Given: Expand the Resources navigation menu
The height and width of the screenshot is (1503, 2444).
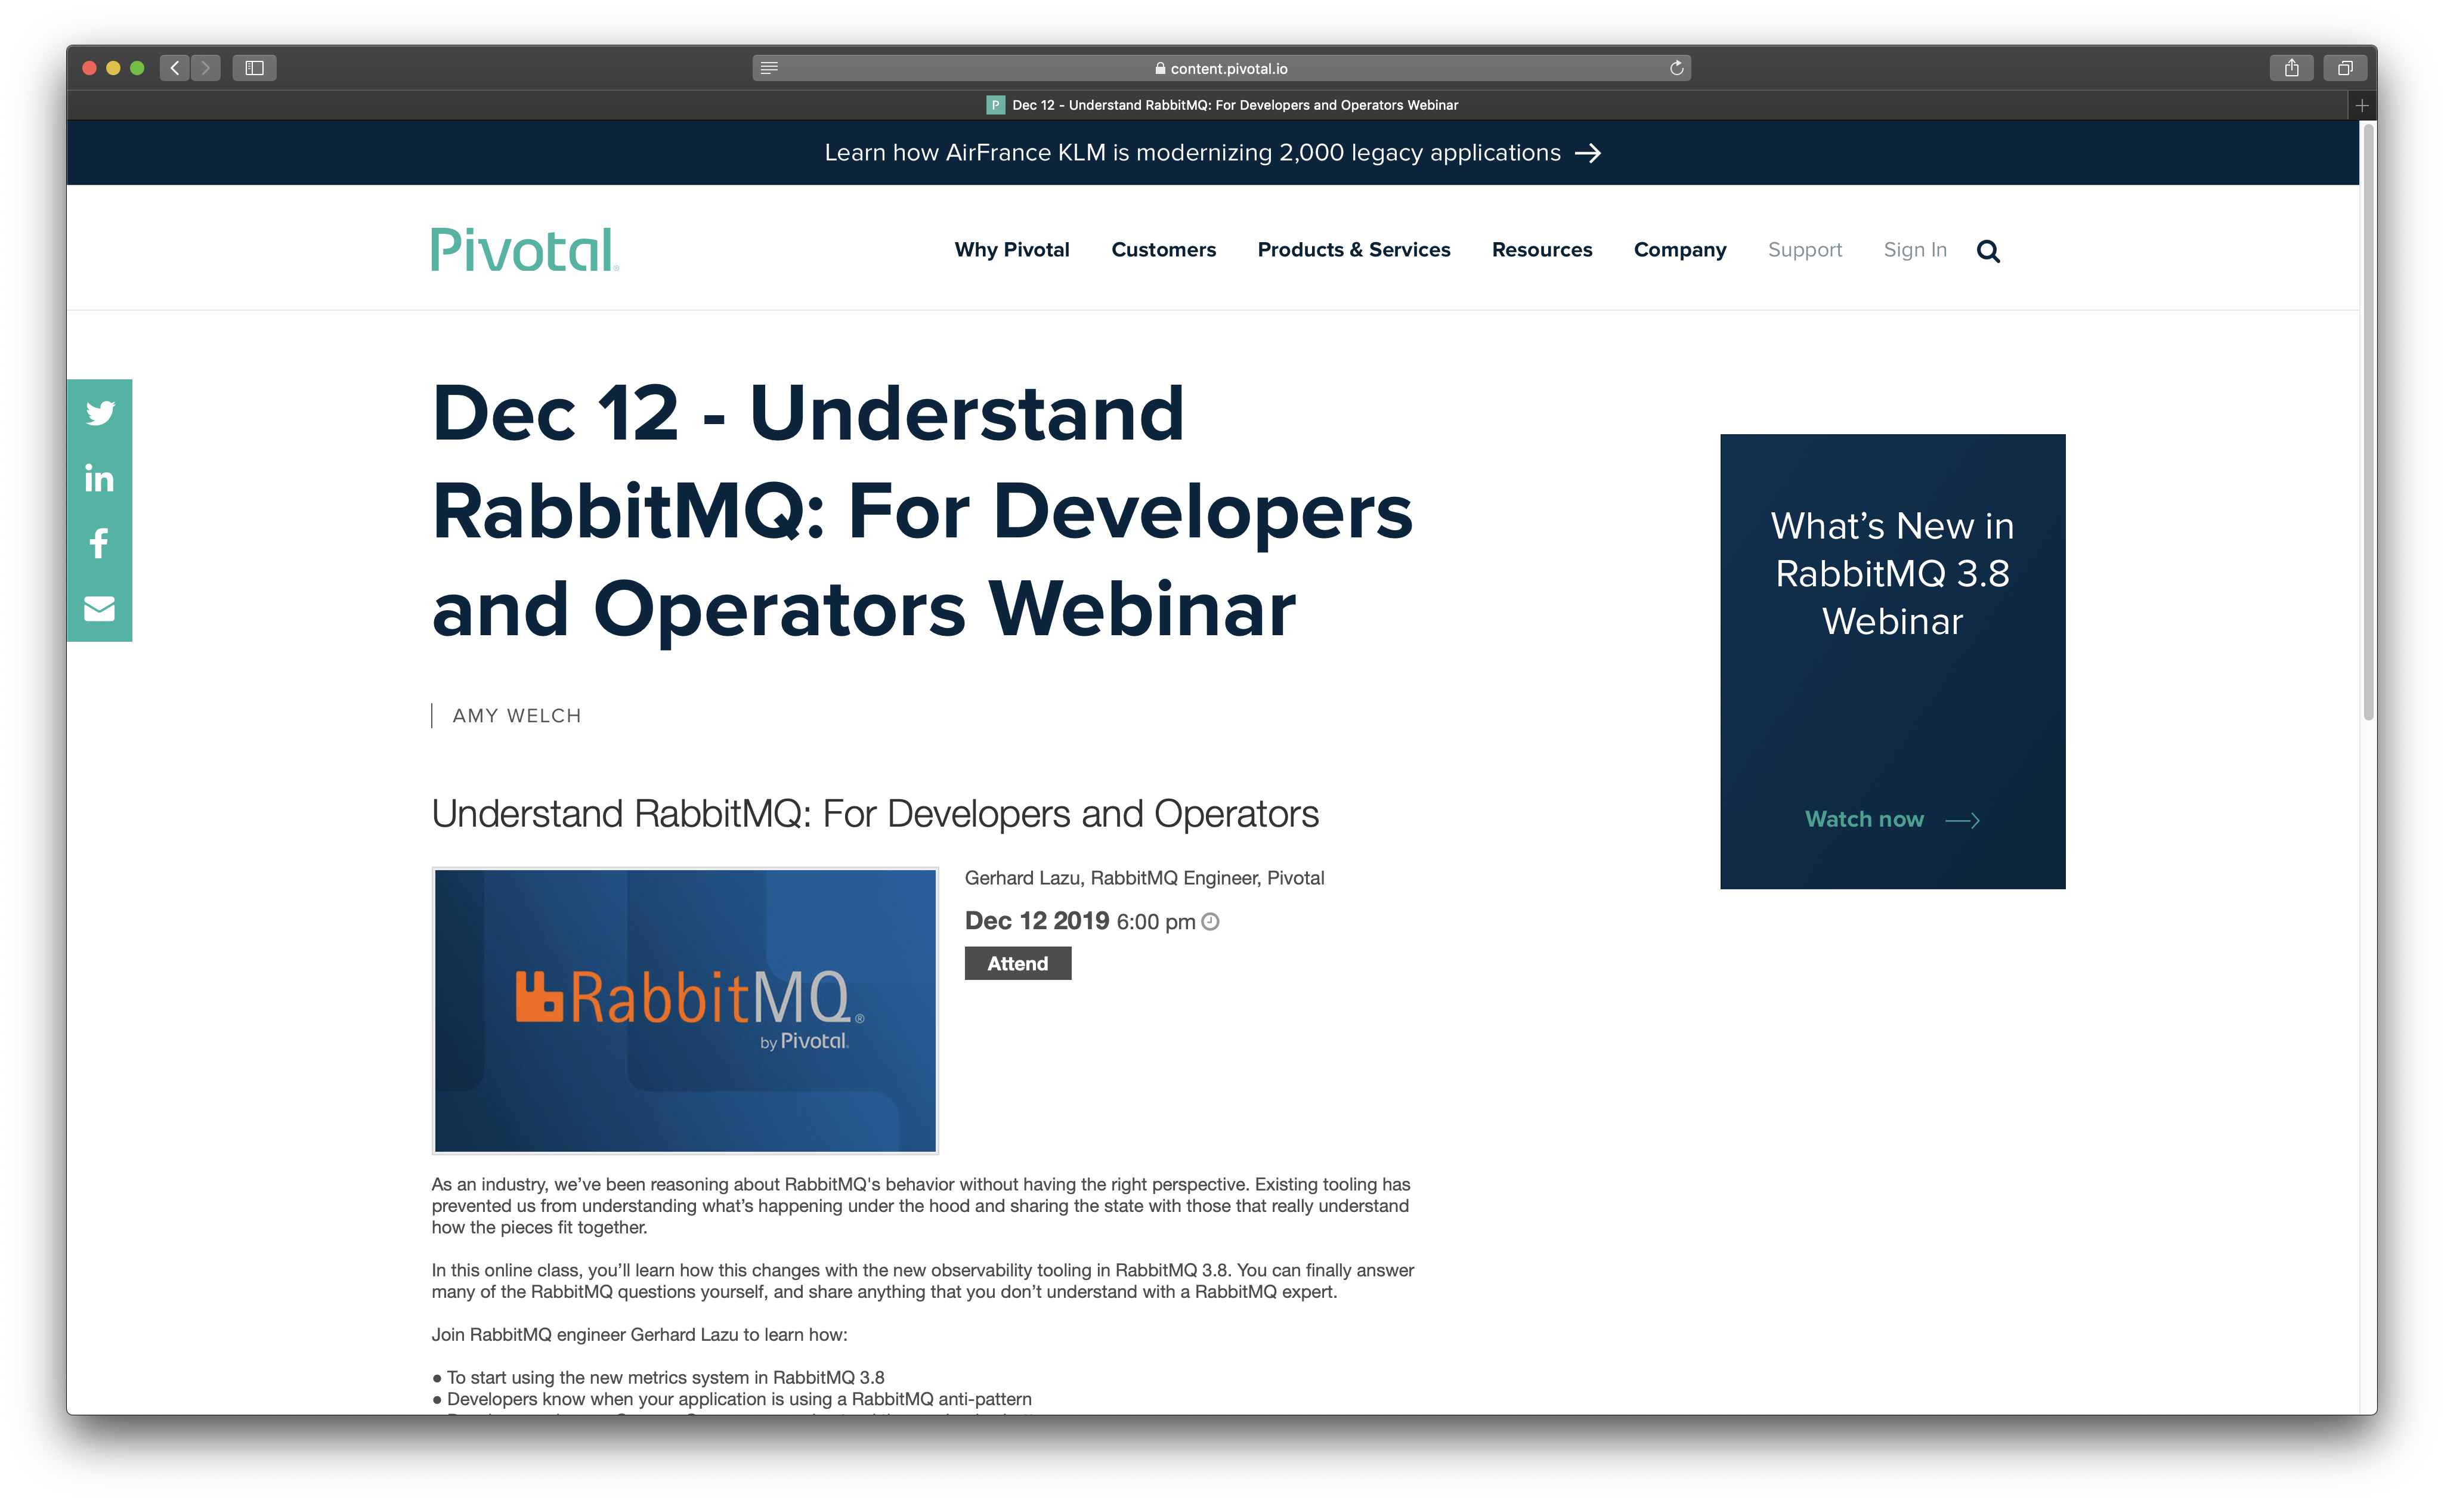Looking at the screenshot, I should tap(1542, 249).
